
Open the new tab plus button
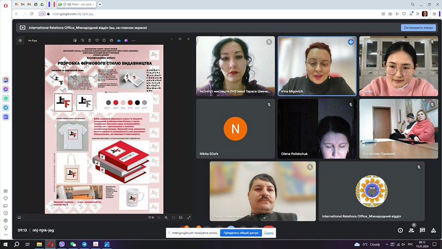(100, 4)
